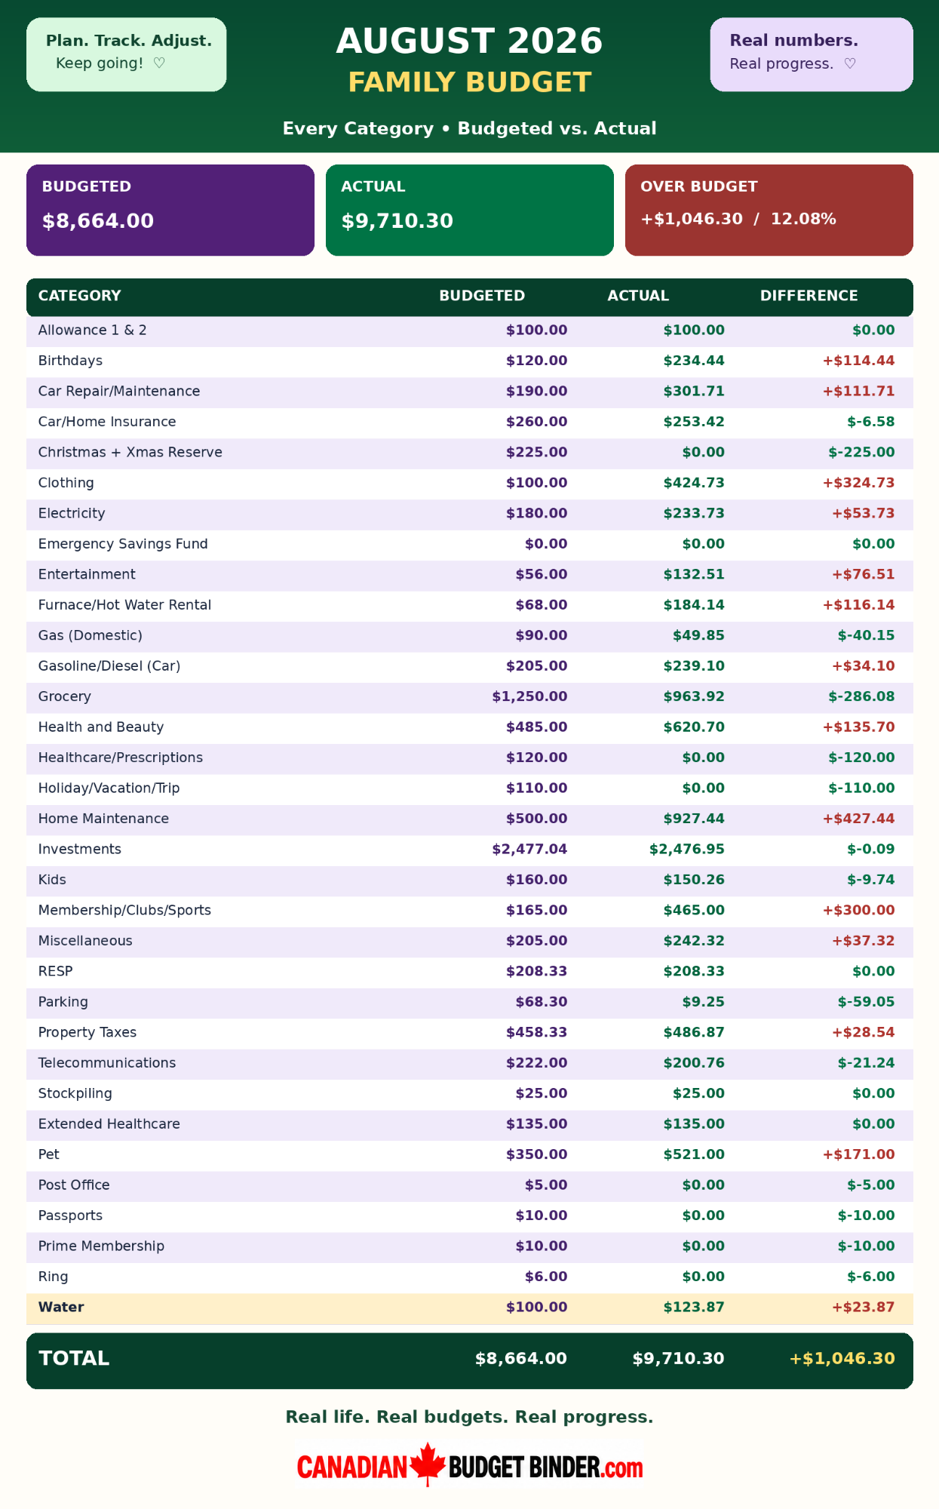Select the Christmas + Xmas Reserve label
Image resolution: width=939 pixels, height=1509 pixels.
tap(130, 452)
